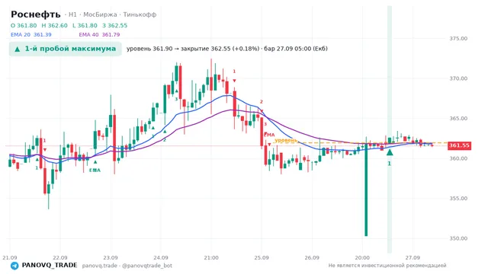Click the 20:00 time axis label
The width and height of the screenshot is (488, 274).
[x=362, y=258]
